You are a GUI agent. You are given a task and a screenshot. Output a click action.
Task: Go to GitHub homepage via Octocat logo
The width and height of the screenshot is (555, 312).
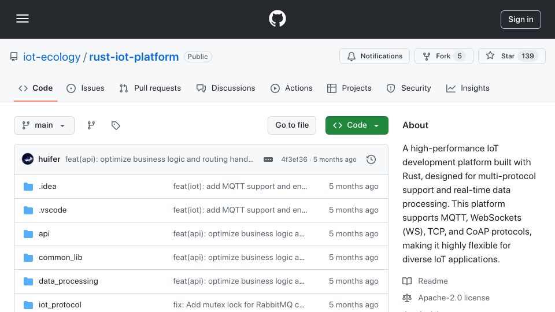pos(277,18)
